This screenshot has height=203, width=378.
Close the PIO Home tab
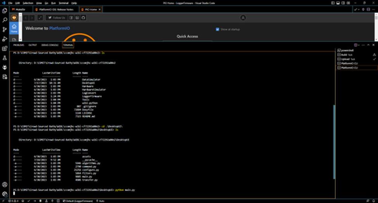point(99,9)
